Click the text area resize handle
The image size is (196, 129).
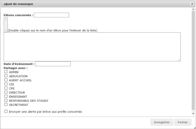(x=179, y=60)
